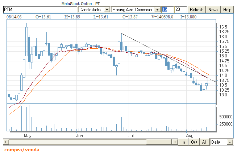Click the Jul label on time axis

tap(131, 136)
